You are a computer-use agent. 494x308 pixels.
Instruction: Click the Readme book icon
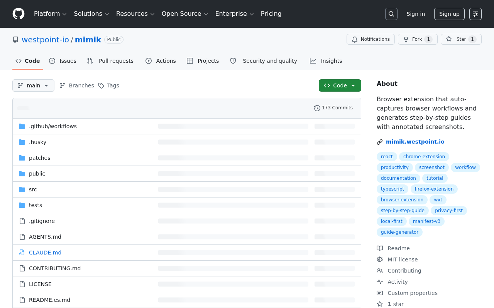tap(380, 248)
